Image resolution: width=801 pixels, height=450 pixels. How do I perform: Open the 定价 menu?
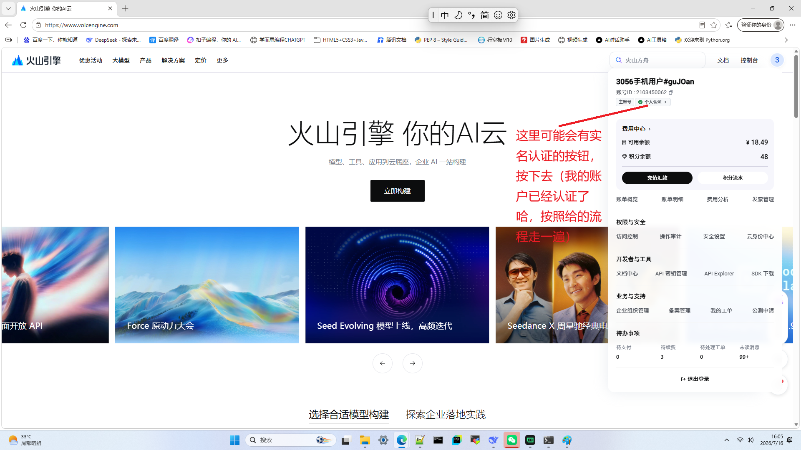(201, 60)
